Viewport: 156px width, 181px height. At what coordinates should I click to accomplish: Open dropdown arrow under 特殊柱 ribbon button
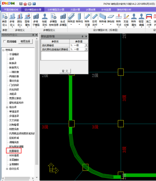coord(79,25)
